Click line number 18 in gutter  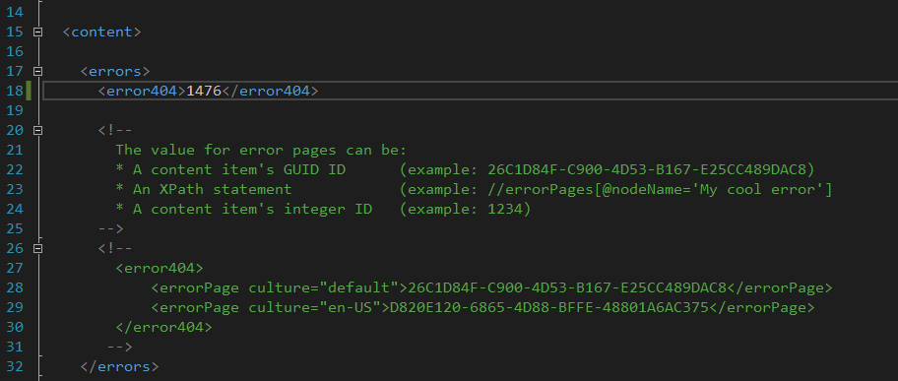(x=15, y=92)
